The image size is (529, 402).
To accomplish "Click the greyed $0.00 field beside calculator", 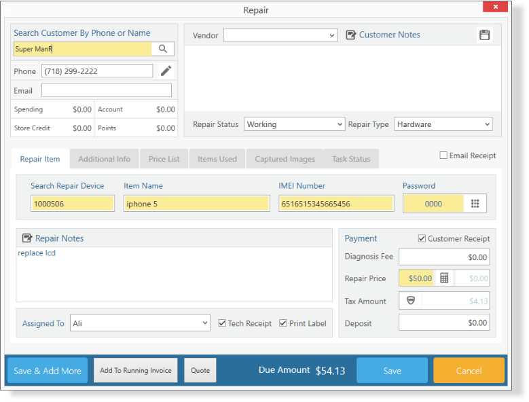I will (x=472, y=278).
